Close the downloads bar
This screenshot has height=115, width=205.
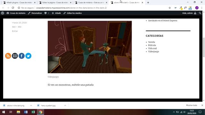tap(202, 105)
